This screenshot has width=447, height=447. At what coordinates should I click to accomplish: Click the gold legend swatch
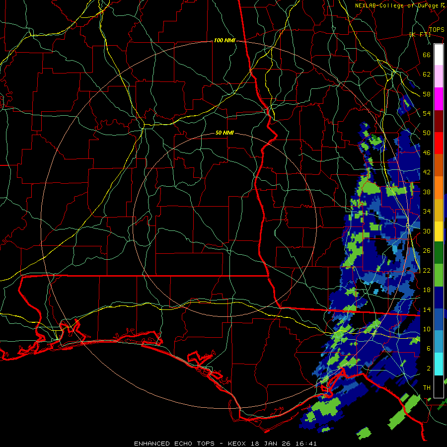pos(439,210)
